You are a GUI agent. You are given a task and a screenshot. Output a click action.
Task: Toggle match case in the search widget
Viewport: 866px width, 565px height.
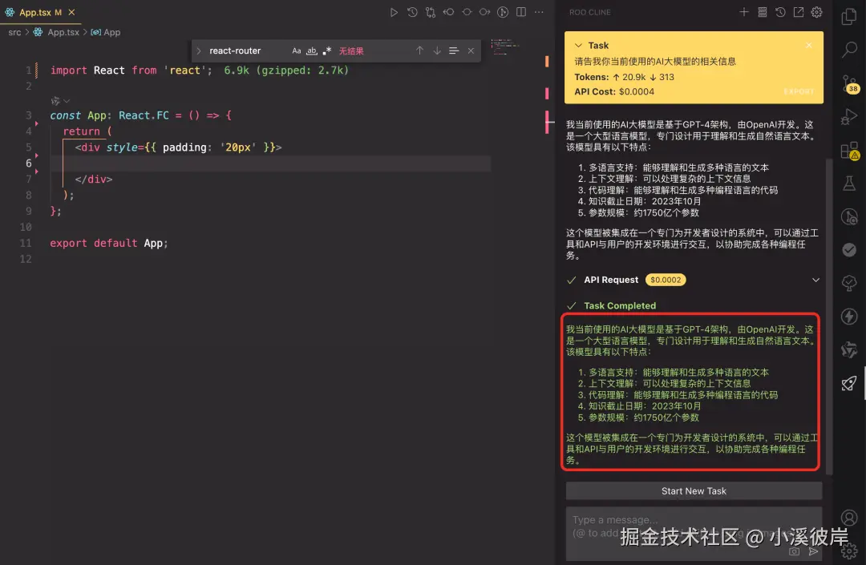click(297, 50)
